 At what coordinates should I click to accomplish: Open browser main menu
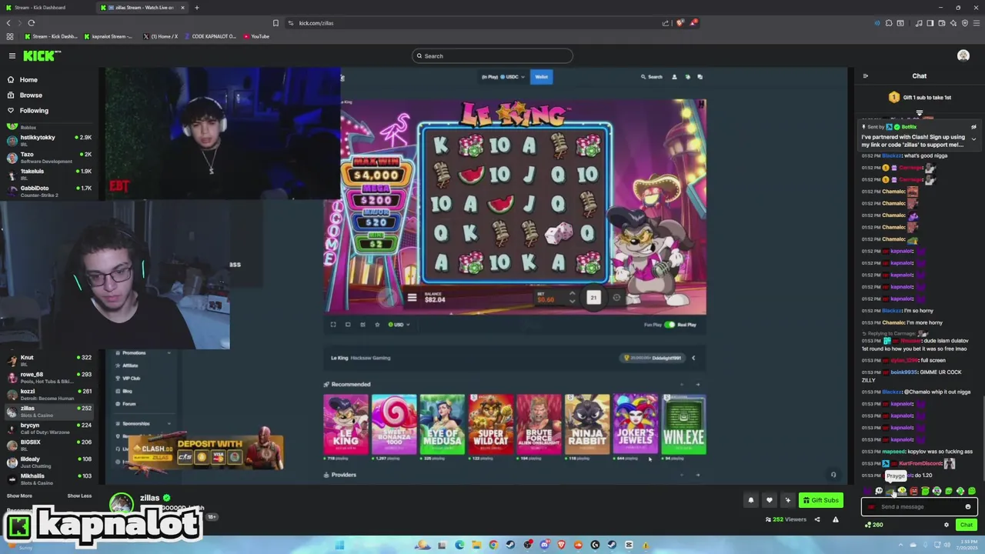pyautogui.click(x=977, y=23)
